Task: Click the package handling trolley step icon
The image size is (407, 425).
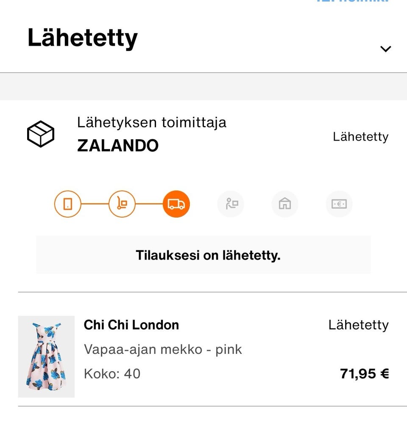Action: [x=122, y=204]
